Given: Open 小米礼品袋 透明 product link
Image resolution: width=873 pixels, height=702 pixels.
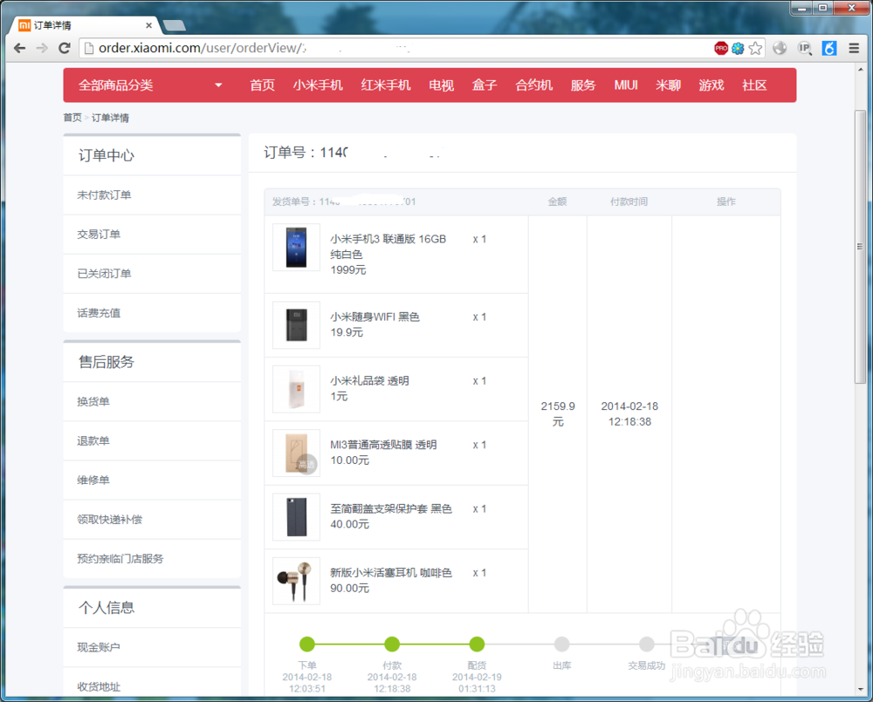Looking at the screenshot, I should coord(369,381).
